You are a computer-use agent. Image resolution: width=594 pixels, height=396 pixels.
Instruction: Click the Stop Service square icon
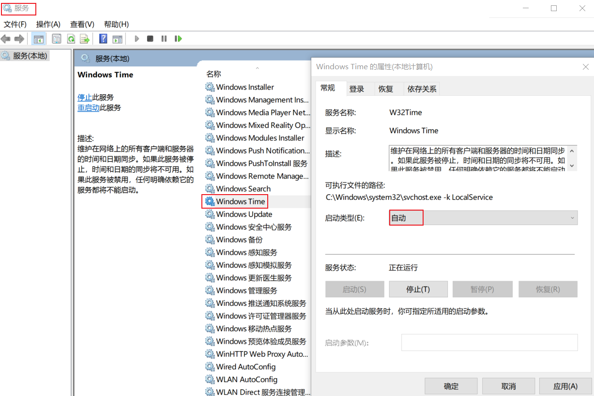pos(151,39)
